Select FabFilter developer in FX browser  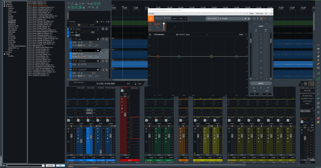[x=11, y=18]
